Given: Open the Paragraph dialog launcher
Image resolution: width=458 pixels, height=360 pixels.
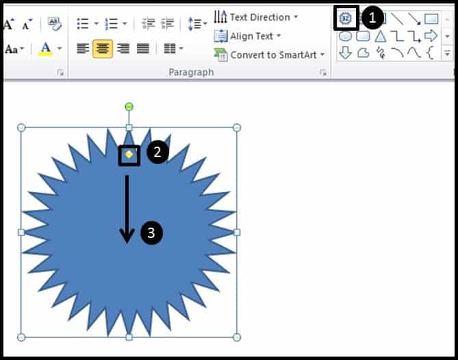Looking at the screenshot, I should 323,72.
